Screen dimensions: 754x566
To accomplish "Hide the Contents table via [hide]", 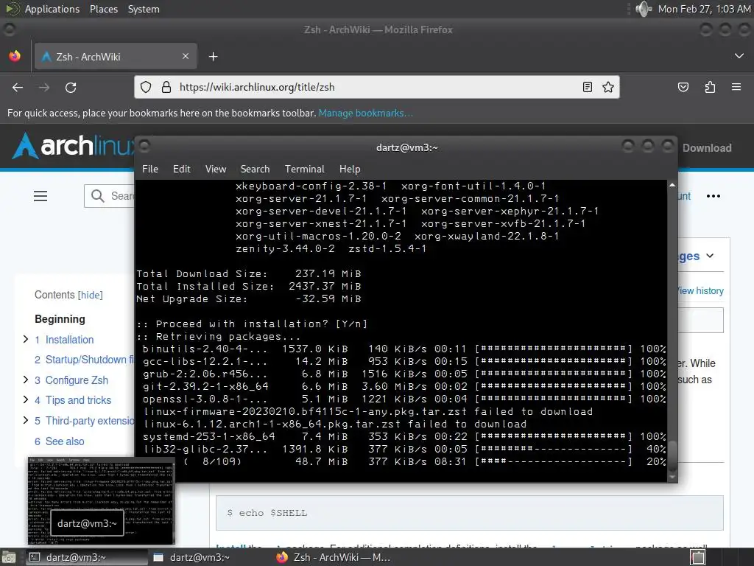I will coord(91,295).
